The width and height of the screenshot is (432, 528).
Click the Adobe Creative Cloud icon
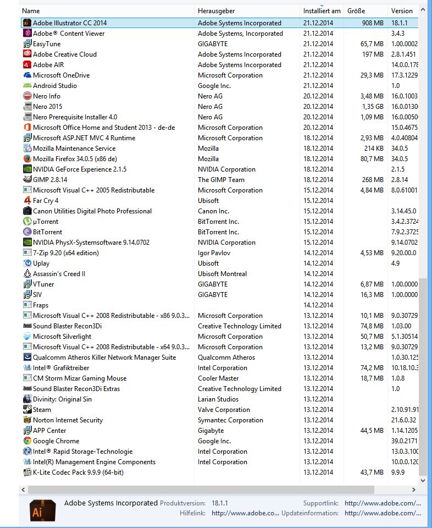(27, 54)
